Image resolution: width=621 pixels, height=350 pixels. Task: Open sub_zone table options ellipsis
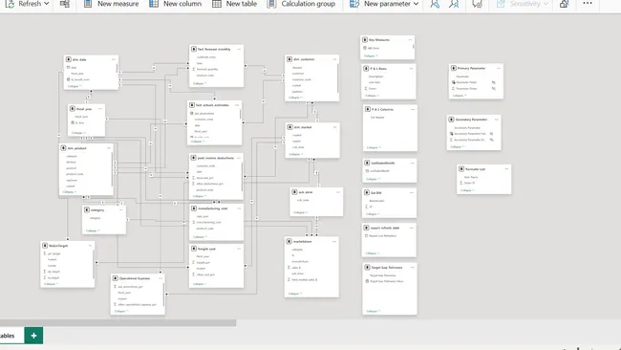click(x=338, y=192)
